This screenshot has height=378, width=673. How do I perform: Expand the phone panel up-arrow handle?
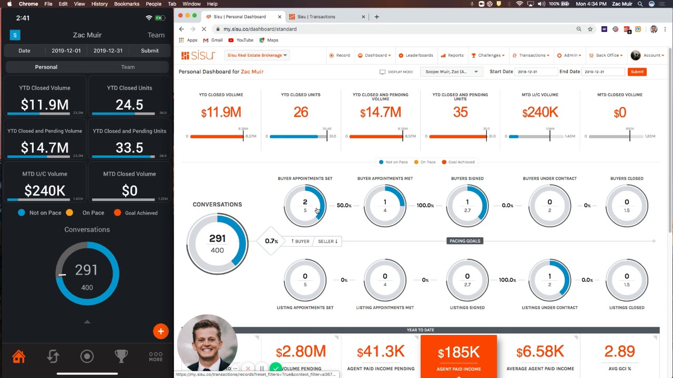87,322
